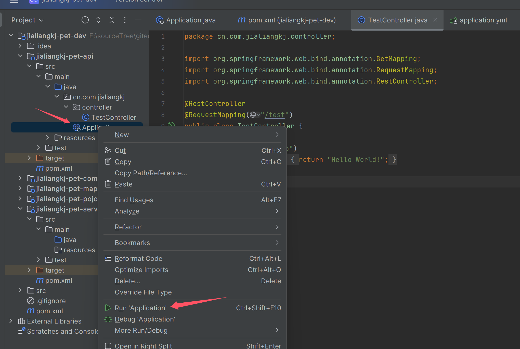
Task: Click the Expand All icon in Project panel
Action: point(98,20)
